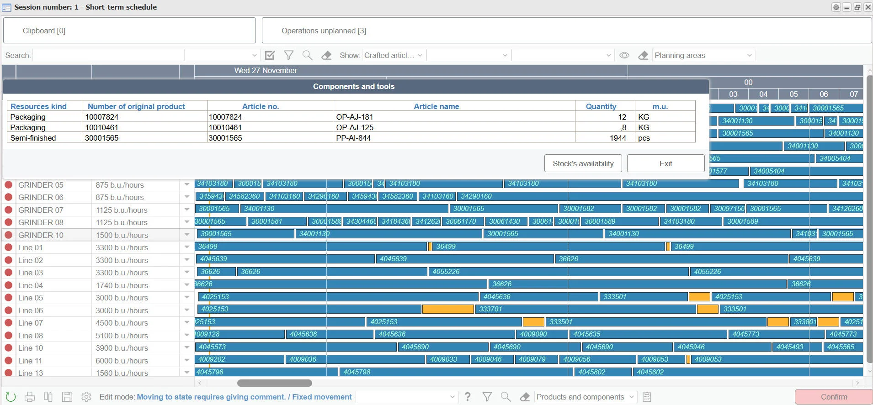Click the bottom bar filter funnel icon
873x405 pixels.
point(487,397)
